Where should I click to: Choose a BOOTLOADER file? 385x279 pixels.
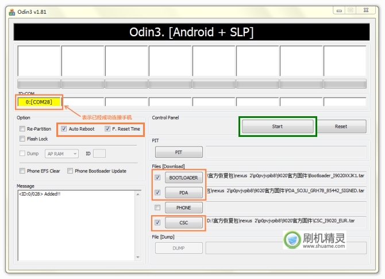[184, 178]
